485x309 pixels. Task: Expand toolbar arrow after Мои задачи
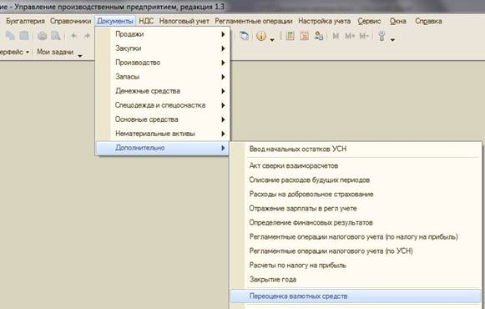pyautogui.click(x=80, y=56)
